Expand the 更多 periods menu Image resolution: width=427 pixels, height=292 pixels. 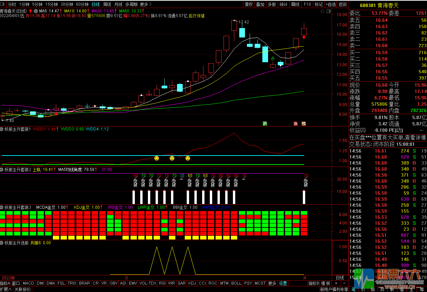[x=146, y=4]
